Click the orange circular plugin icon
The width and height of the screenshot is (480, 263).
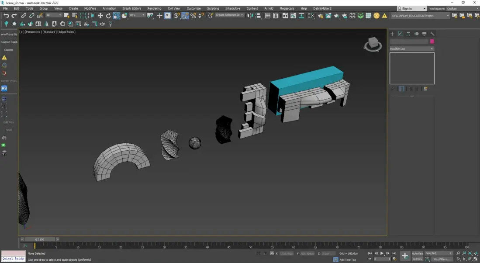click(x=376, y=16)
